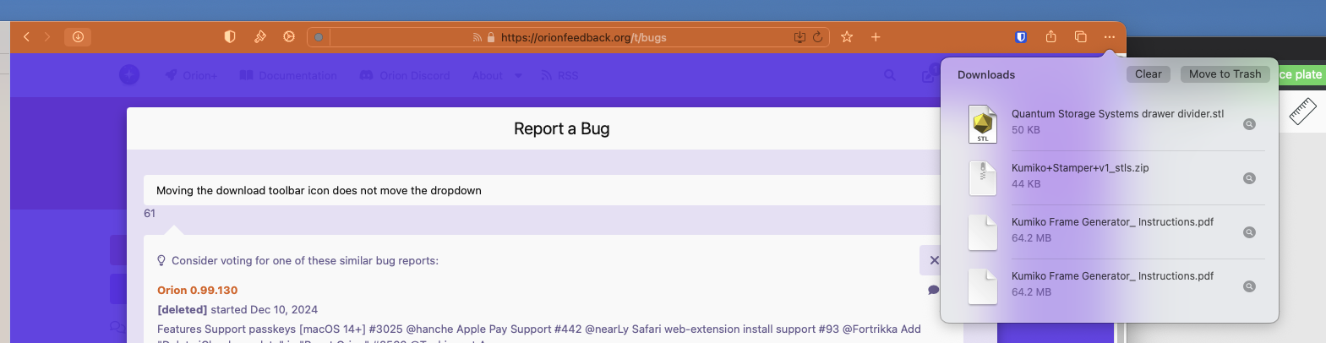Open the Share menu icon
The image size is (1326, 343).
1050,37
